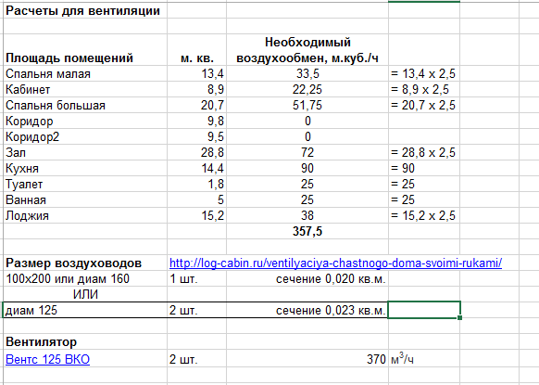Open the Вентс 125 ВКО link
The height and width of the screenshot is (385, 539).
[48, 359]
